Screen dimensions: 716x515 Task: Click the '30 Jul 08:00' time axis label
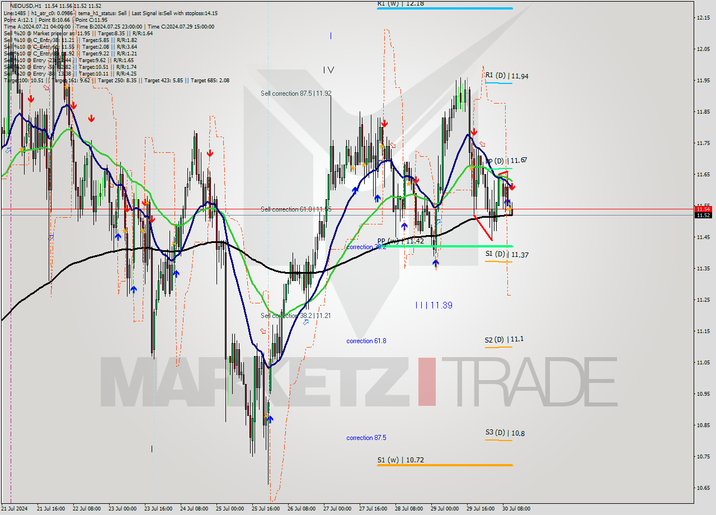516,509
